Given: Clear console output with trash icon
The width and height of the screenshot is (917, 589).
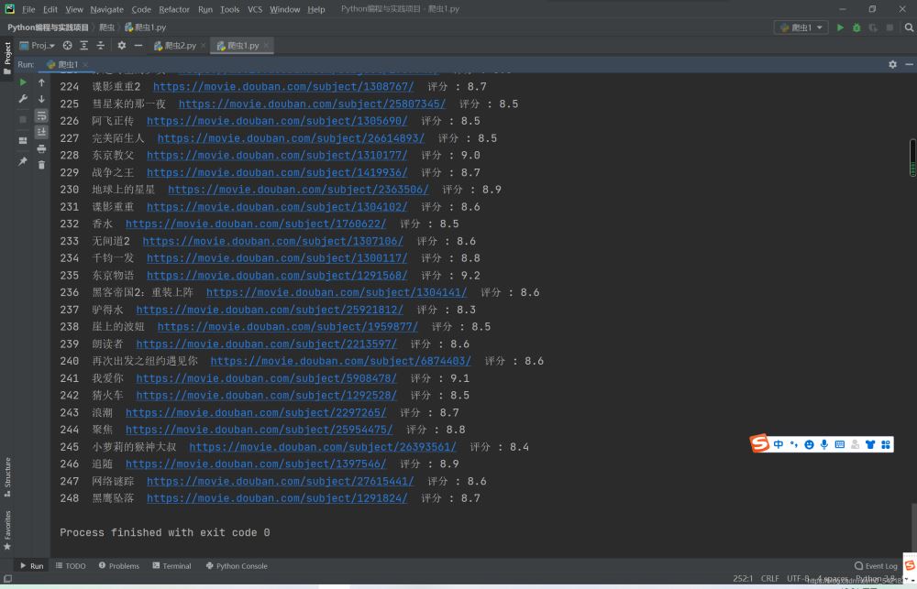Looking at the screenshot, I should tap(41, 165).
